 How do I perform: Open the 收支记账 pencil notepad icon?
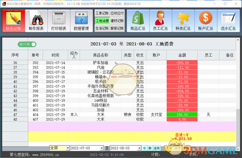(14, 21)
